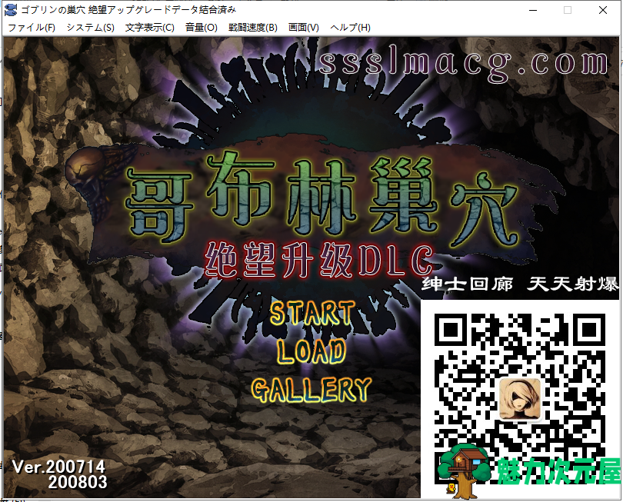Viewport: 623px width, 502px height.
Task: Open the ファイル(F) menu
Action: coord(32,28)
